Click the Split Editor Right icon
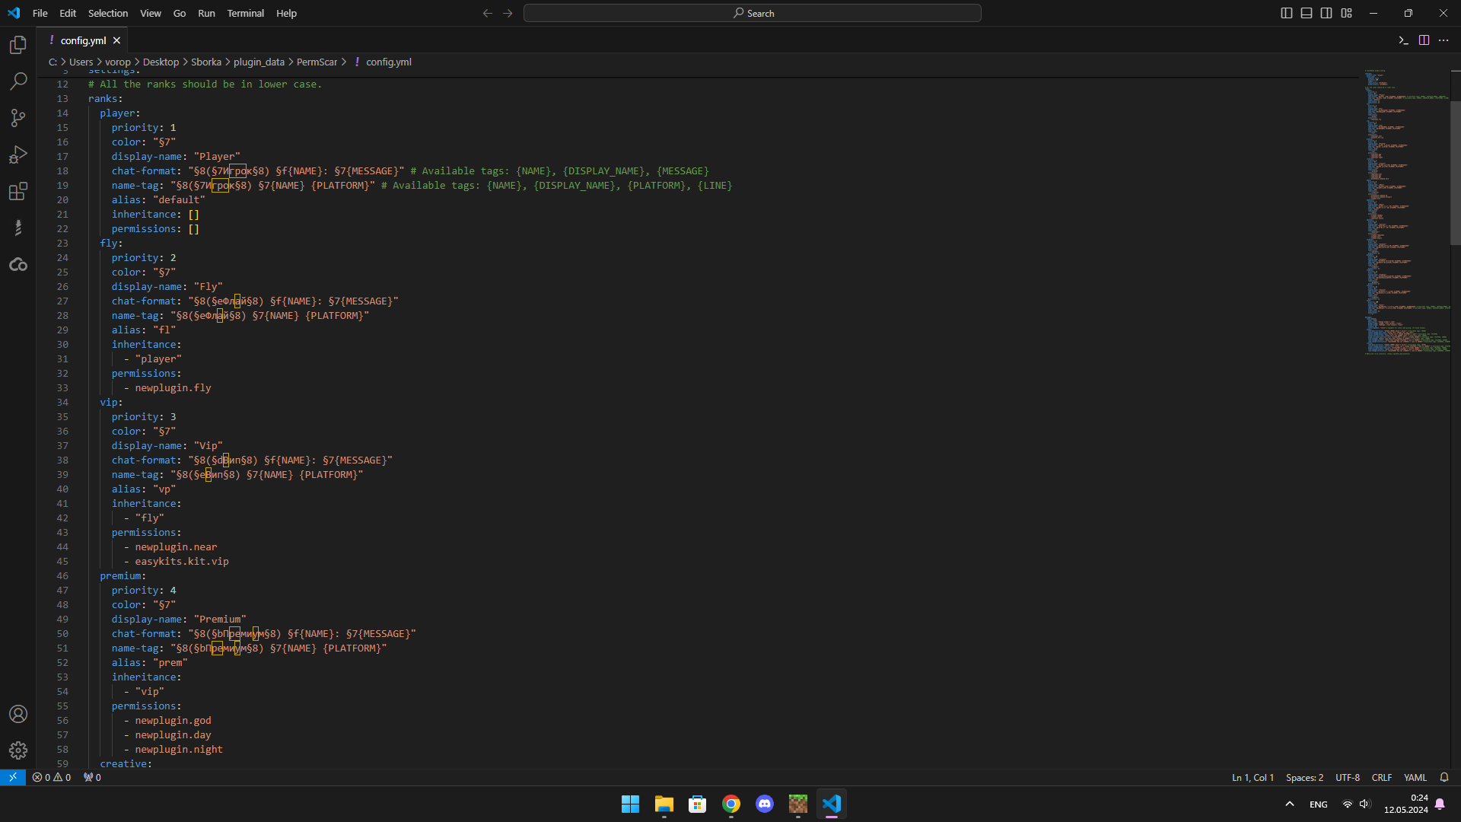This screenshot has width=1461, height=822. (1424, 40)
